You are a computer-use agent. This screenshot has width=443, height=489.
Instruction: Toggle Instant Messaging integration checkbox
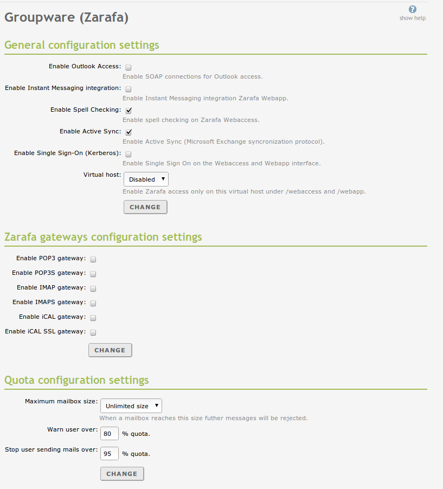[129, 89]
